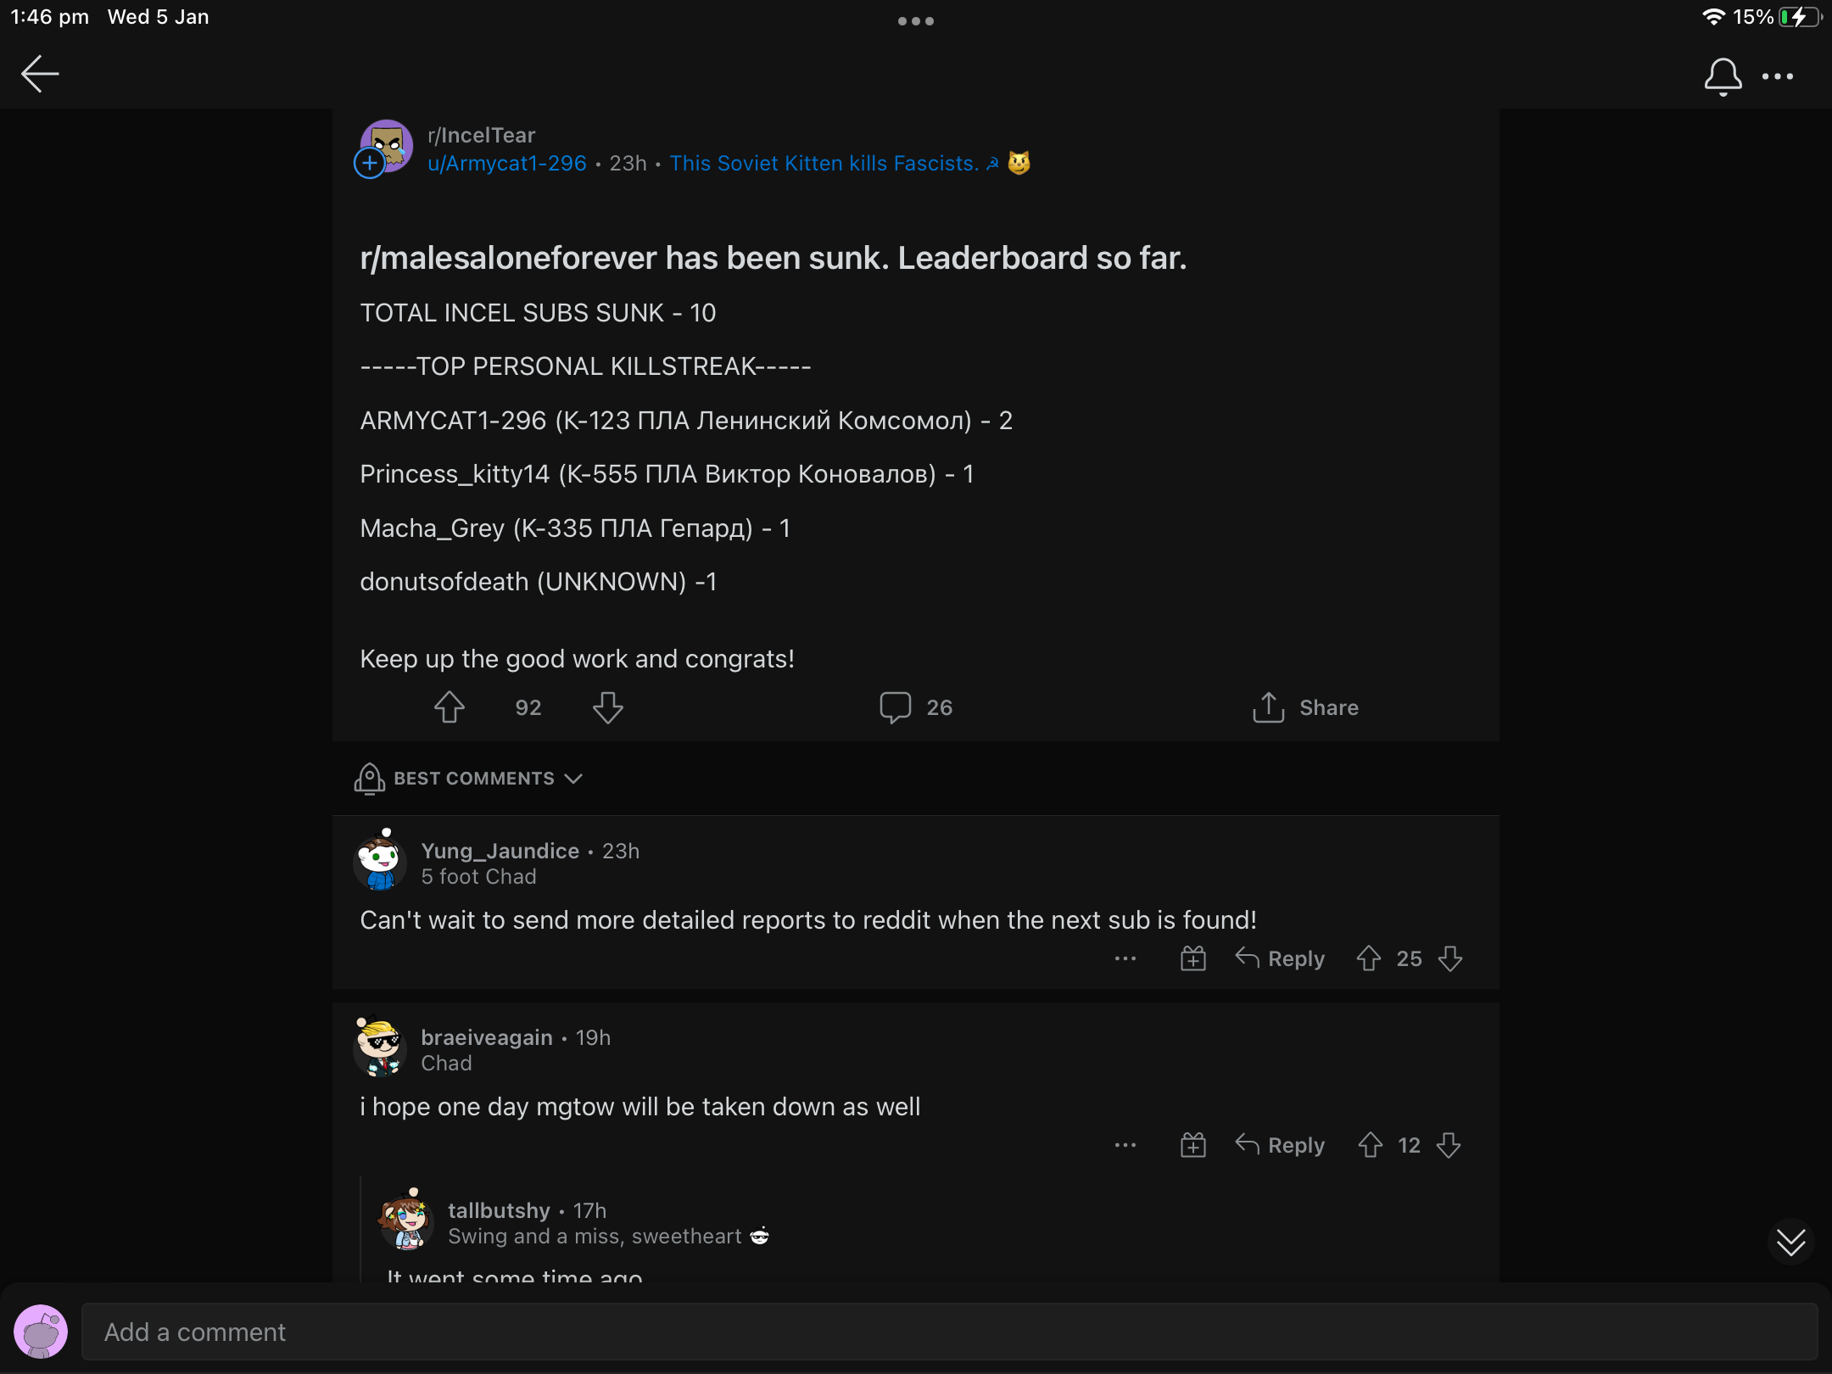Open the post overflow menu dots

1778,76
